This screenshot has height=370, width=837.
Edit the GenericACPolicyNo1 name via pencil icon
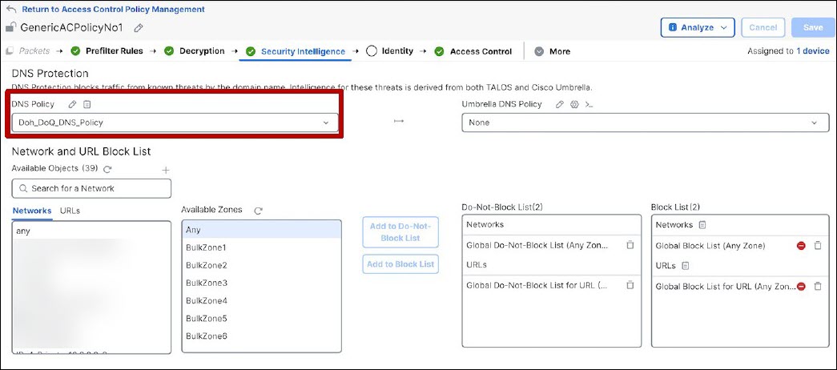pyautogui.click(x=139, y=28)
